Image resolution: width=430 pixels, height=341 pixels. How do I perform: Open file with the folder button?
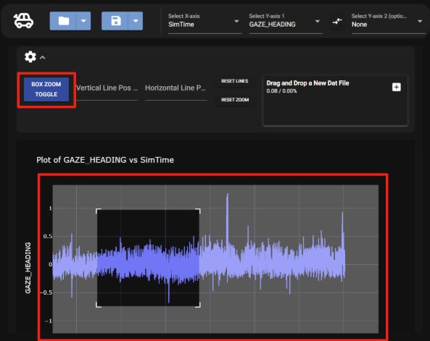pyautogui.click(x=63, y=21)
